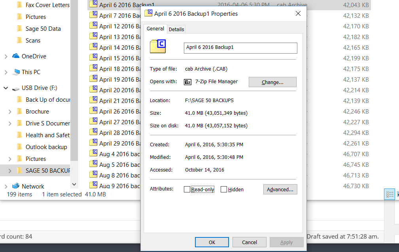
Task: Click the April 15 2016 backup file icon
Action: 93,57
